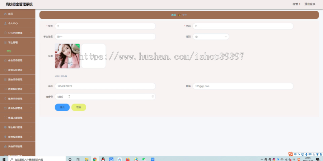Go to 首页 in the sidebar
Viewport: 323px width, 161px height.
point(18,14)
